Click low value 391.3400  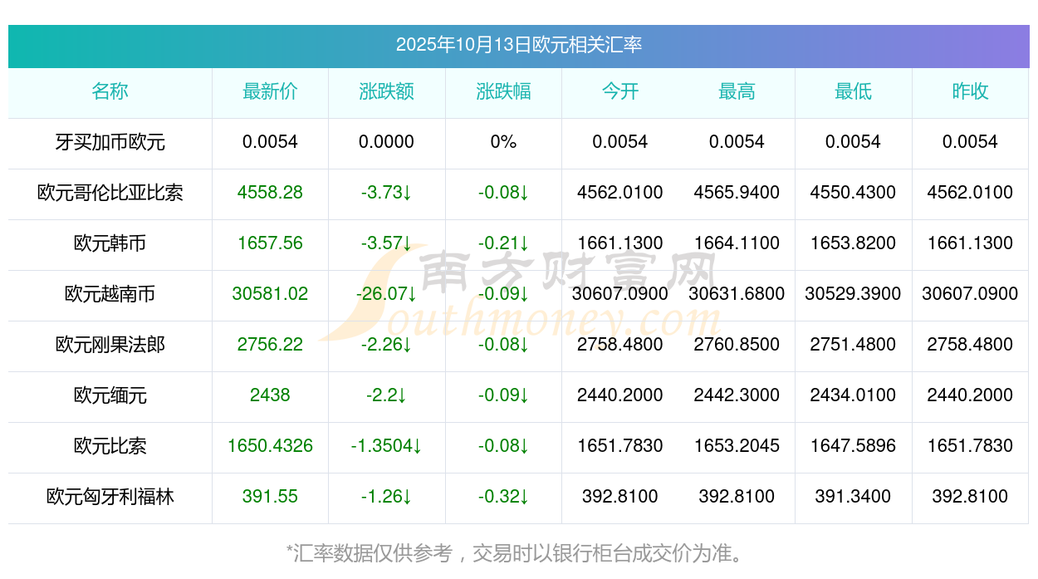click(x=853, y=497)
